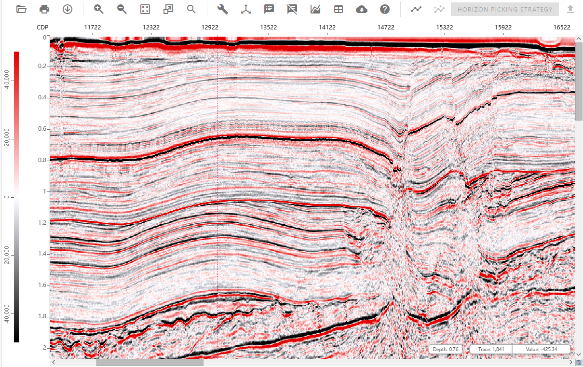Click the red-white-black amplitude color bar

tap(16, 197)
